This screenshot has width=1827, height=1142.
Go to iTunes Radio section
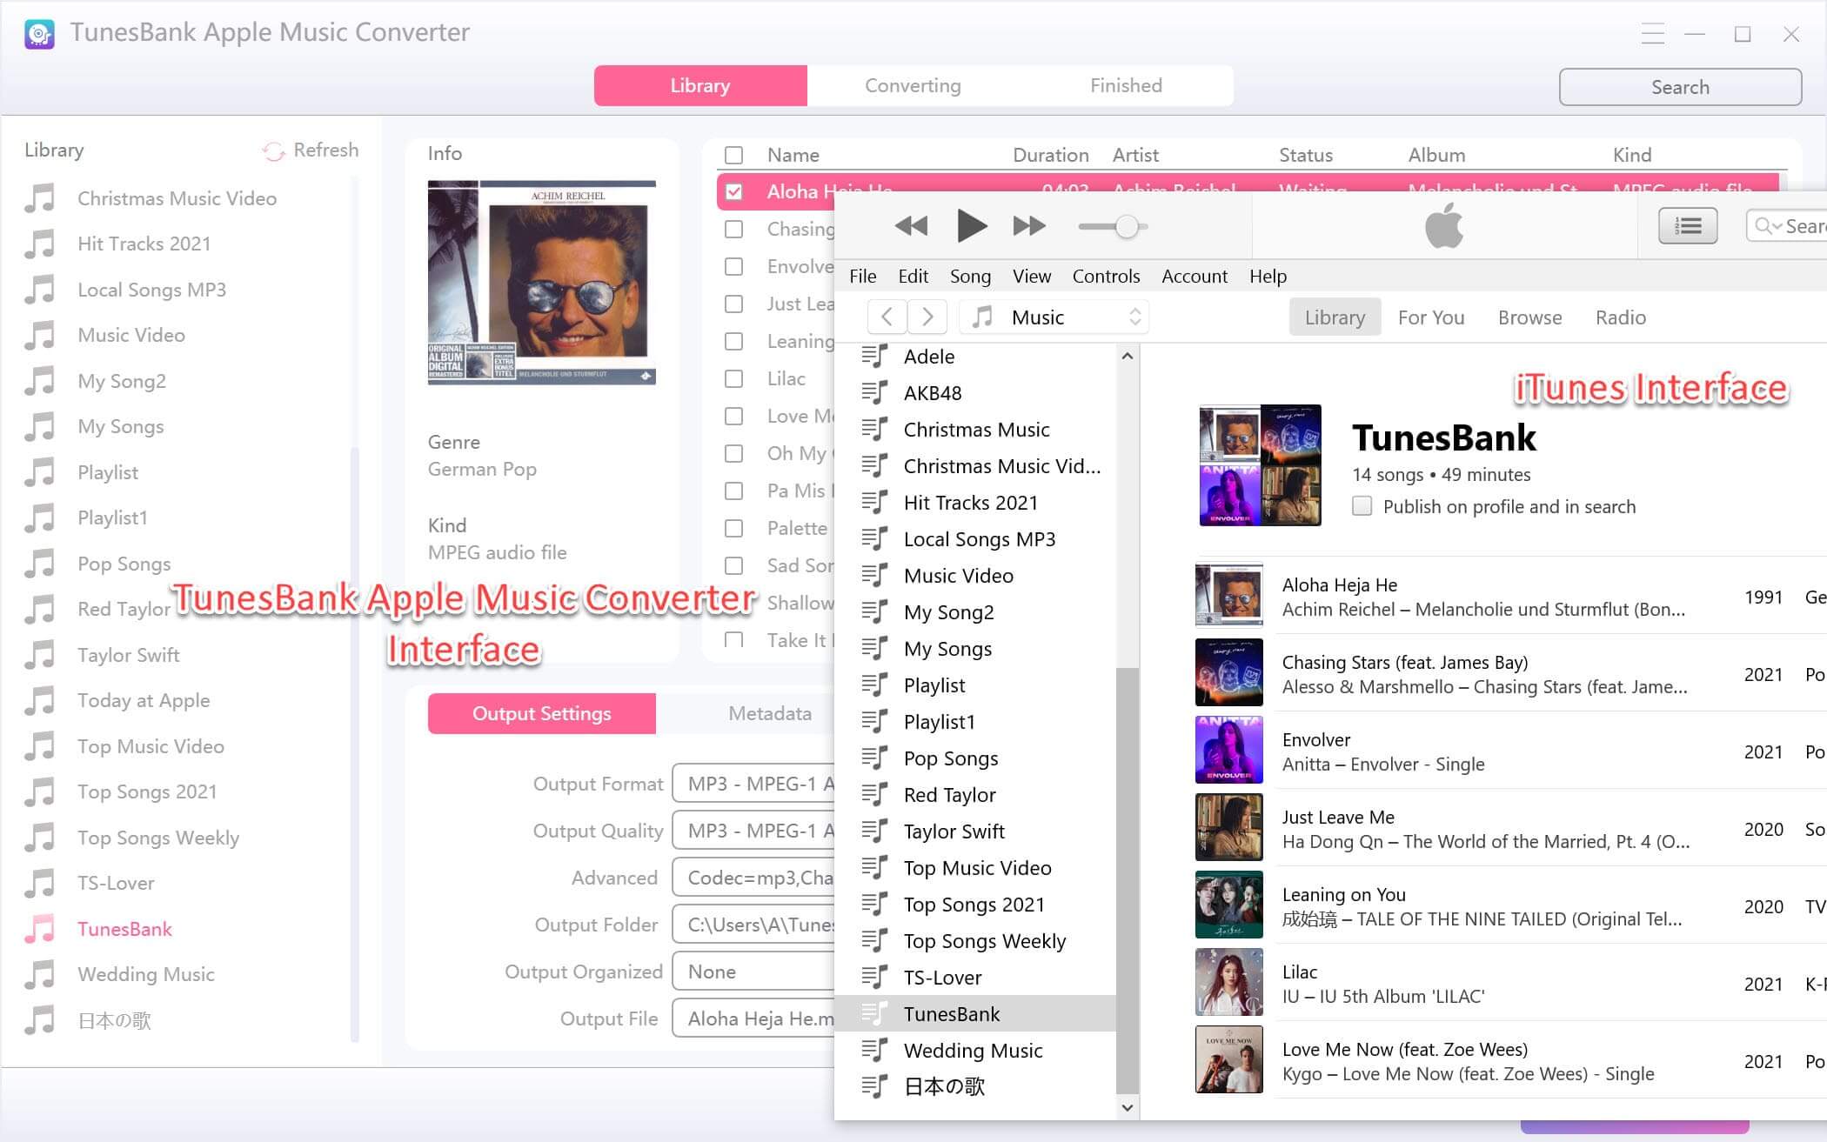pyautogui.click(x=1620, y=317)
